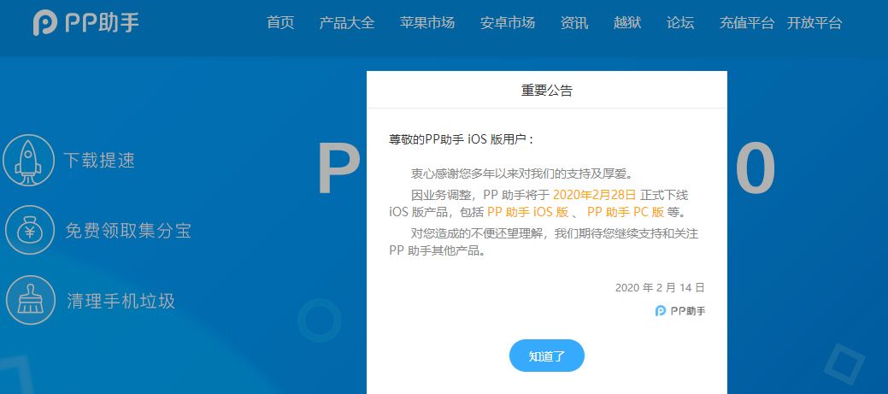This screenshot has height=394, width=888.
Task: Open the 资讯 nav item
Action: (x=574, y=22)
